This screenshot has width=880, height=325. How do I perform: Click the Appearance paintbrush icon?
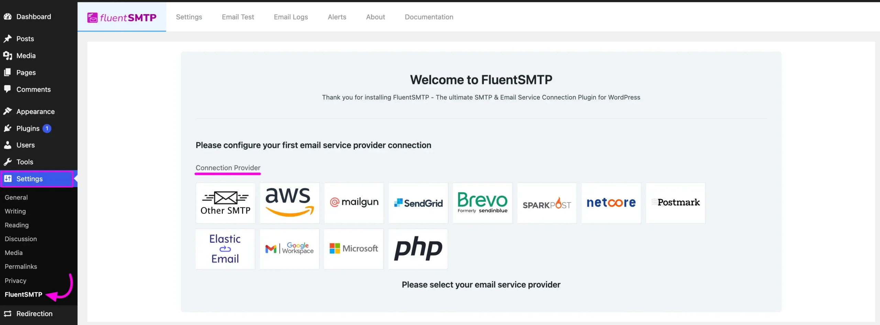tap(8, 111)
